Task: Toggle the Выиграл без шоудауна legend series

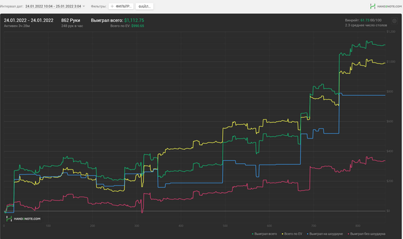Action: (367, 234)
